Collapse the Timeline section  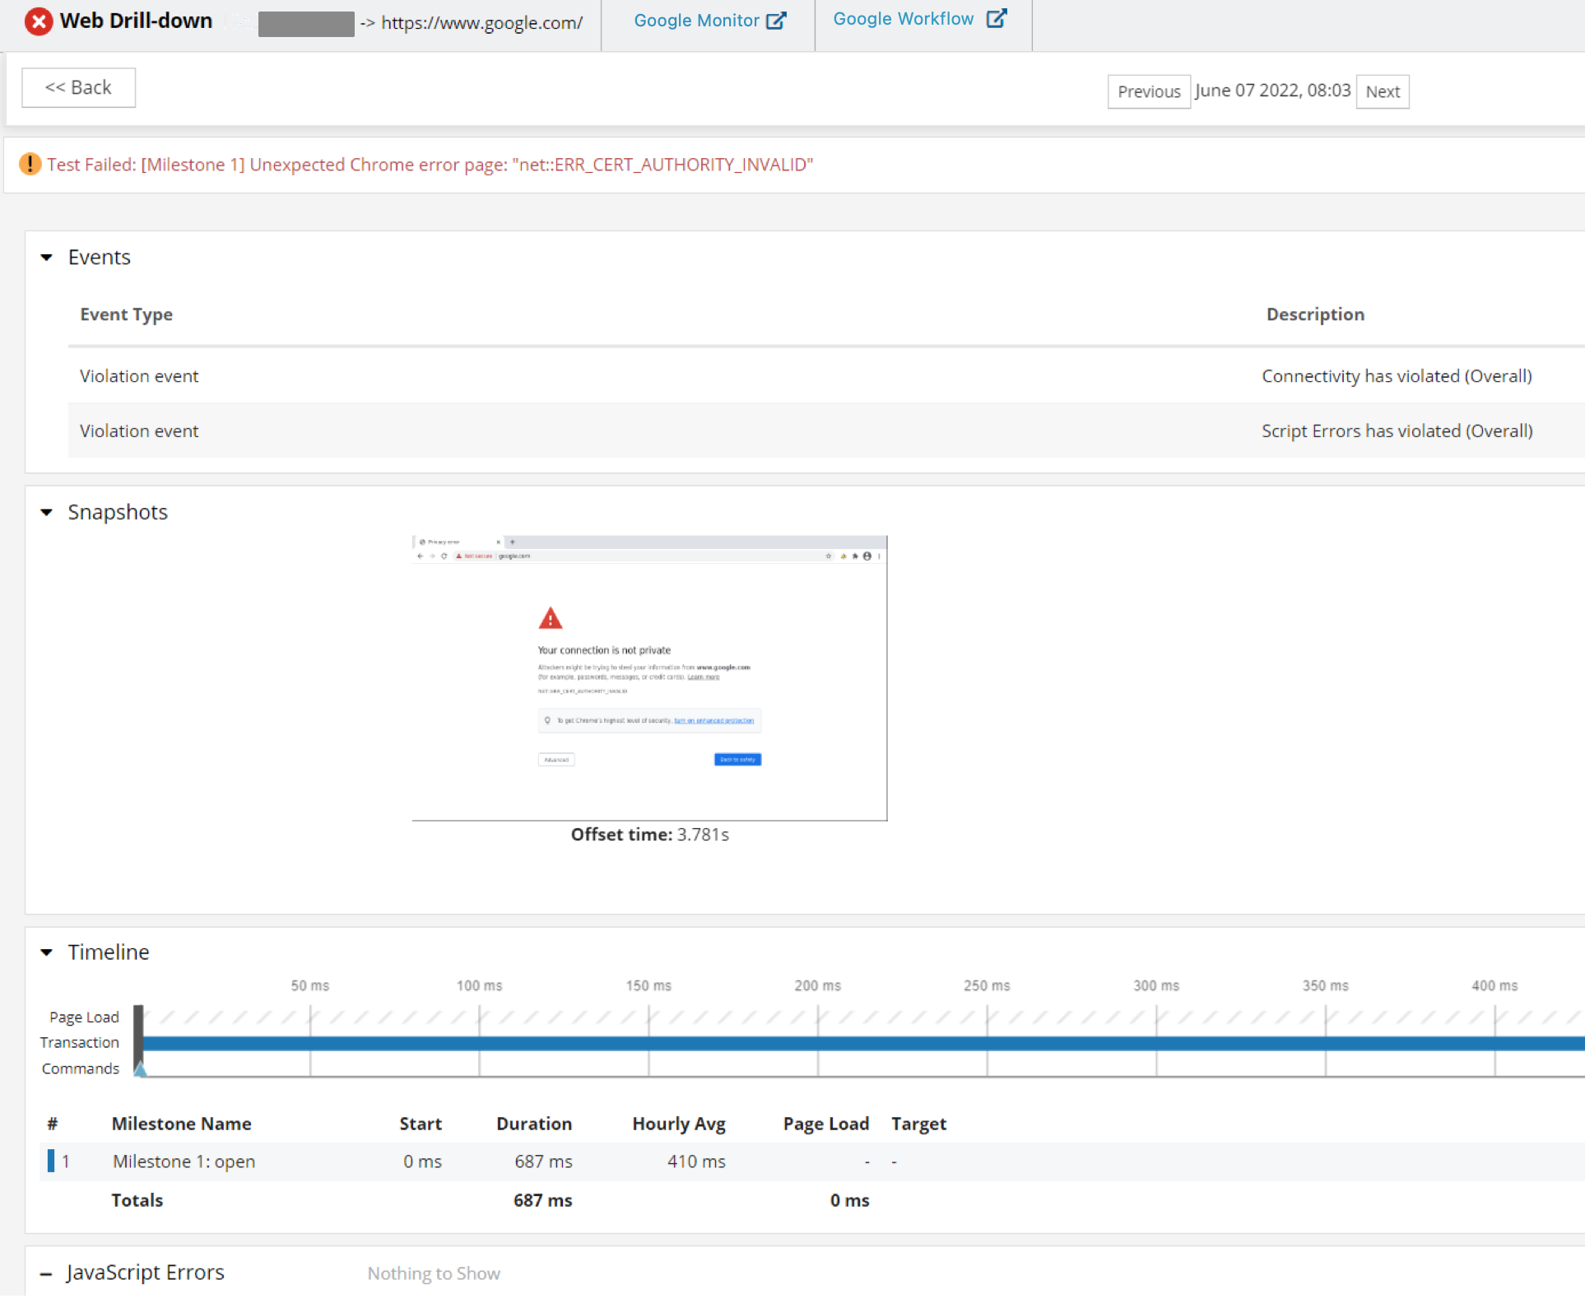click(x=47, y=952)
